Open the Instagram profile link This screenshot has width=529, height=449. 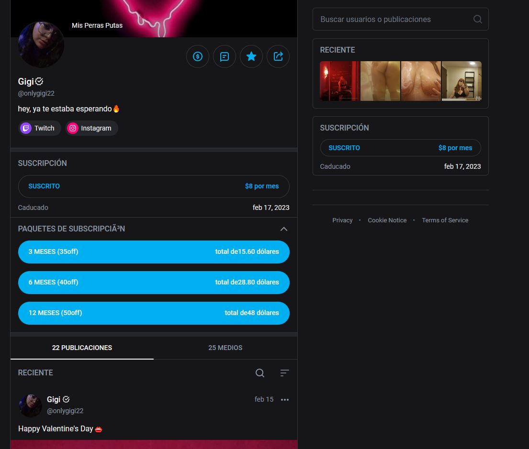(x=91, y=128)
